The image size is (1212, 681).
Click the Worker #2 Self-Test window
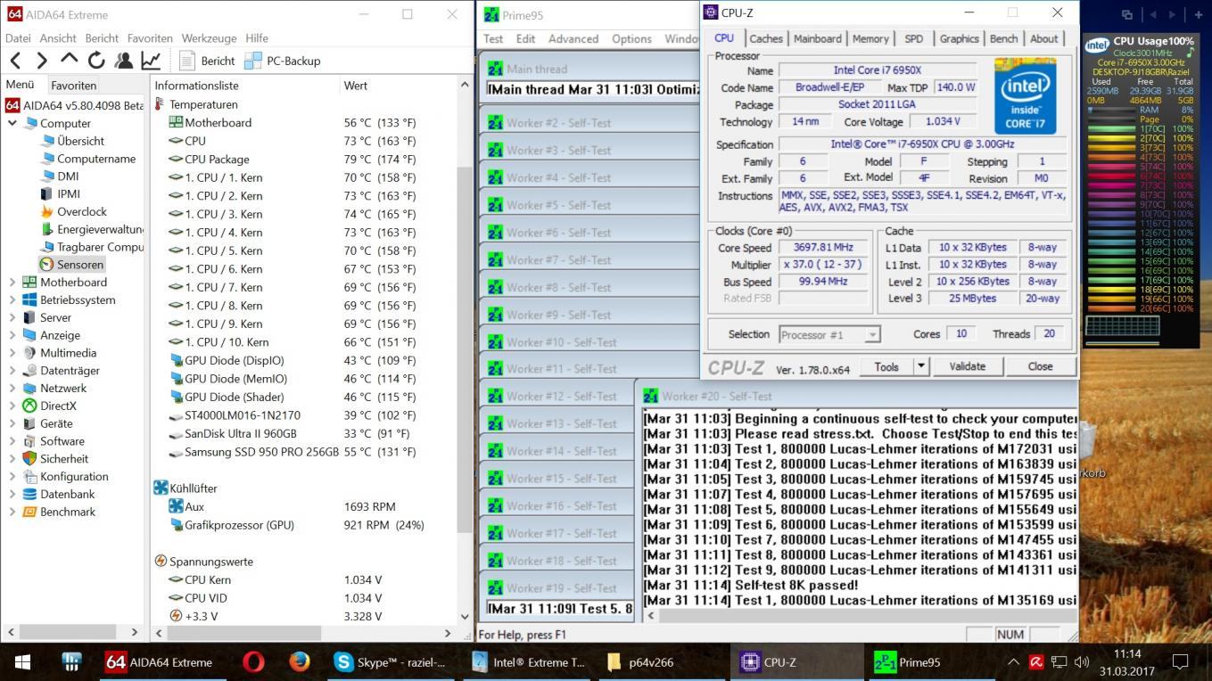[590, 122]
